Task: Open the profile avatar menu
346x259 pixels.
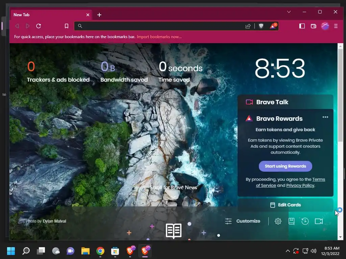Action: coord(325,26)
